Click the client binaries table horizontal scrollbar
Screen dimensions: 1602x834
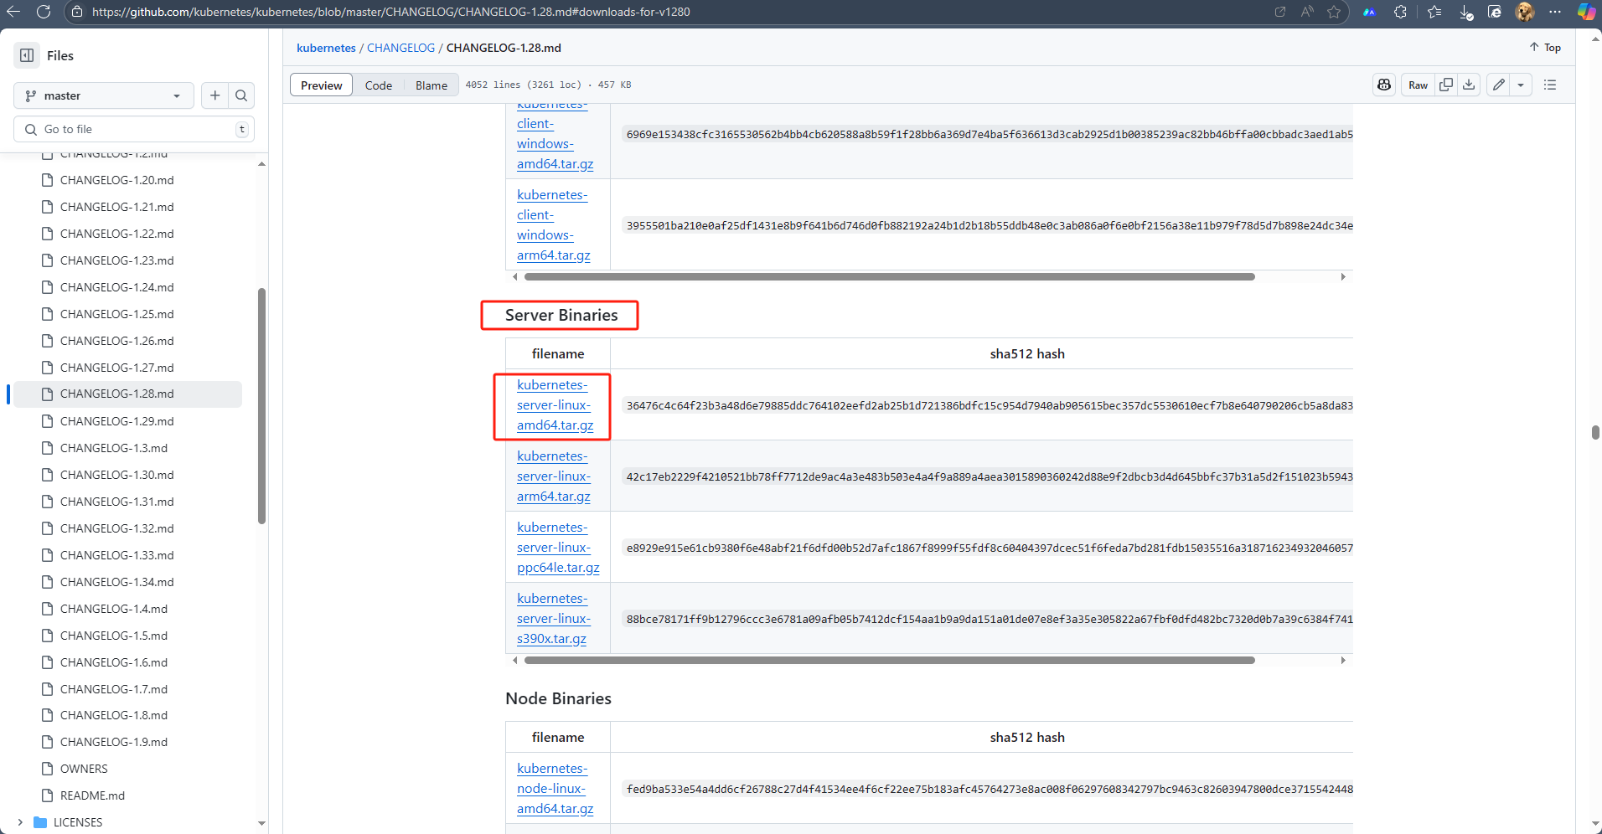[889, 276]
